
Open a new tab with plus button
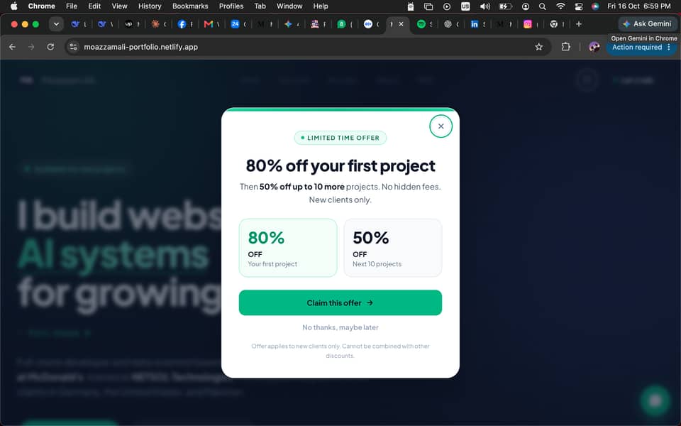tap(579, 24)
